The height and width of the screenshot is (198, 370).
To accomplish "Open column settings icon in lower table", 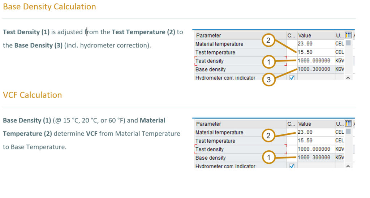I will [x=348, y=124].
